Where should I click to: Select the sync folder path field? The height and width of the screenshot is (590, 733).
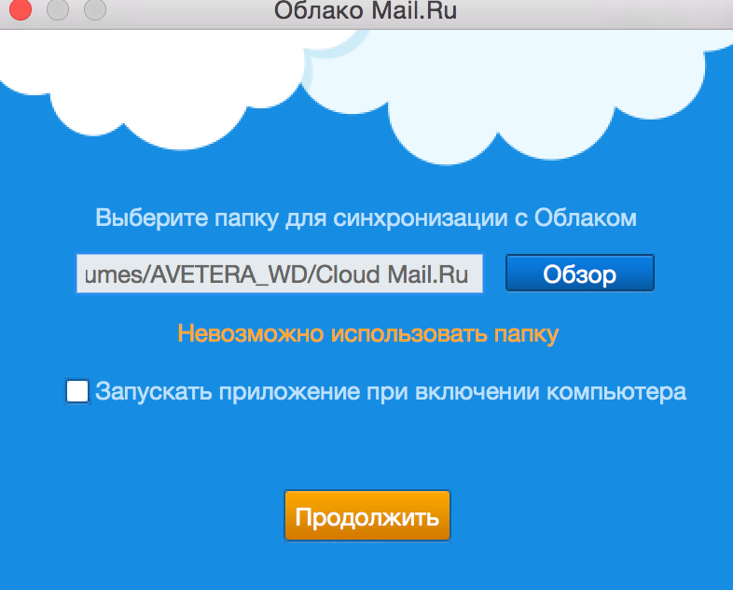click(280, 274)
